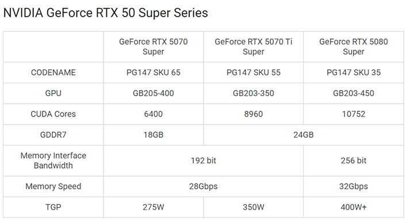This screenshot has height=222, width=414.
Task: Select the GeForce RTX 5070 Super column header
Action: 154,46
